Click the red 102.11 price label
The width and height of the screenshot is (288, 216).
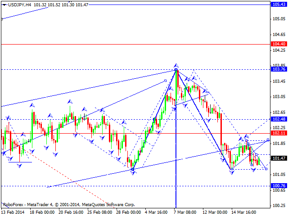tap(278, 134)
